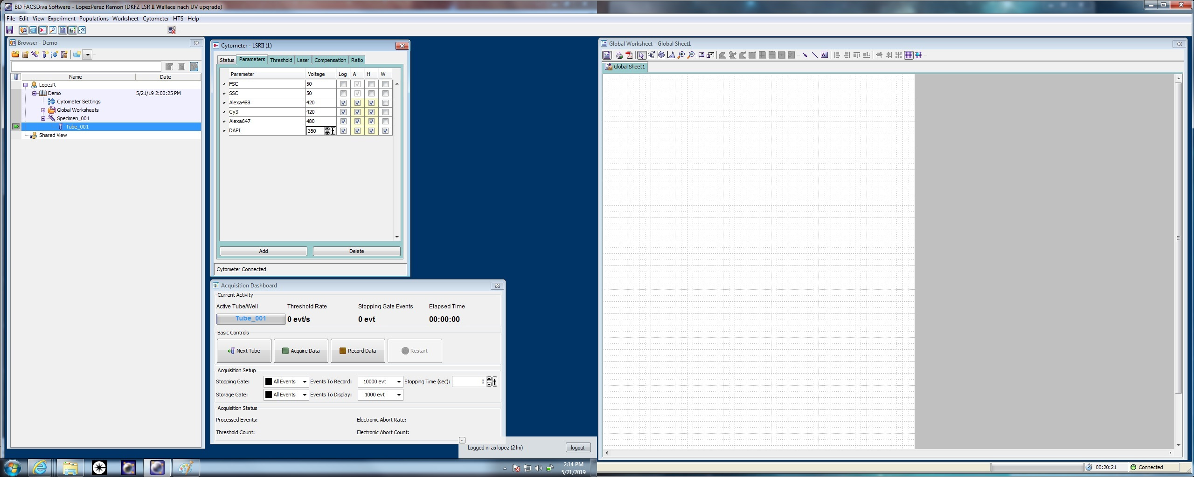Switch to the Compensation tab
This screenshot has width=1194, height=477.
click(x=330, y=60)
